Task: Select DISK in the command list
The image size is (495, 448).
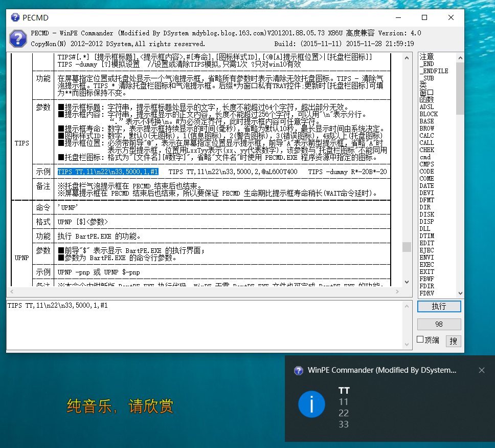Action: pyautogui.click(x=426, y=215)
